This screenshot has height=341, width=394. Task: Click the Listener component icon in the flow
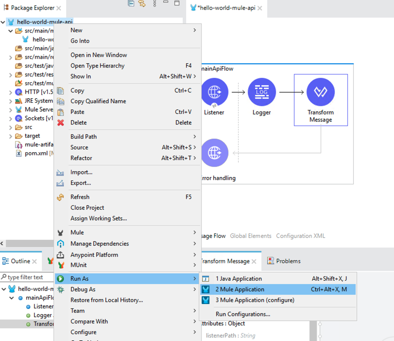214,92
